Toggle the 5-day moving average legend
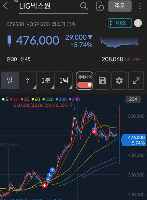 [x=5, y=99]
